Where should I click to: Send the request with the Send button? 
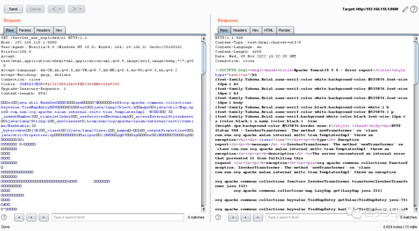pyautogui.click(x=13, y=9)
